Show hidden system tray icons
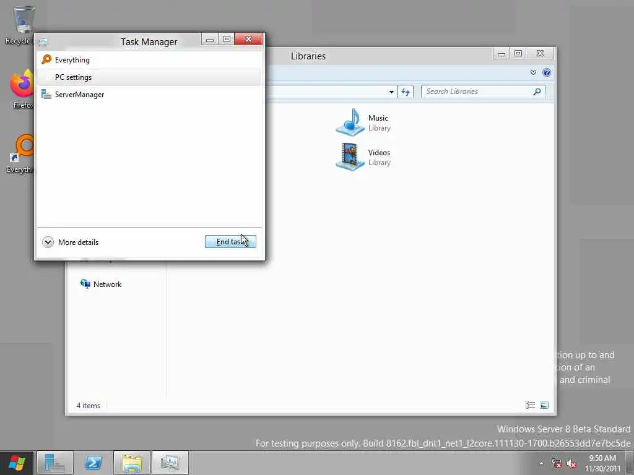This screenshot has width=634, height=475. tap(541, 463)
